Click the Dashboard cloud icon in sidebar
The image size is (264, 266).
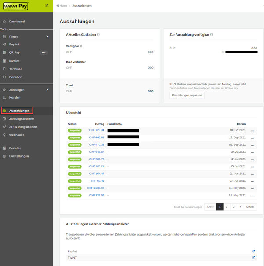pos(4,22)
